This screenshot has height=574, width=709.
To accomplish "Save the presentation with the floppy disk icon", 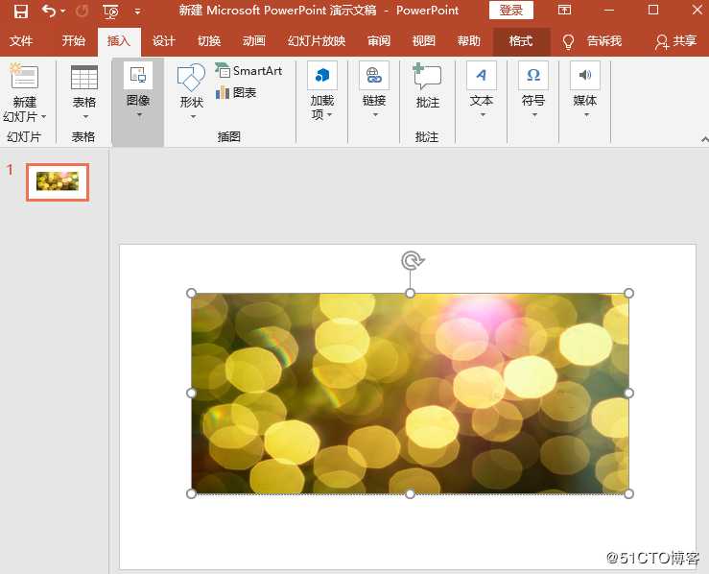I will [21, 11].
